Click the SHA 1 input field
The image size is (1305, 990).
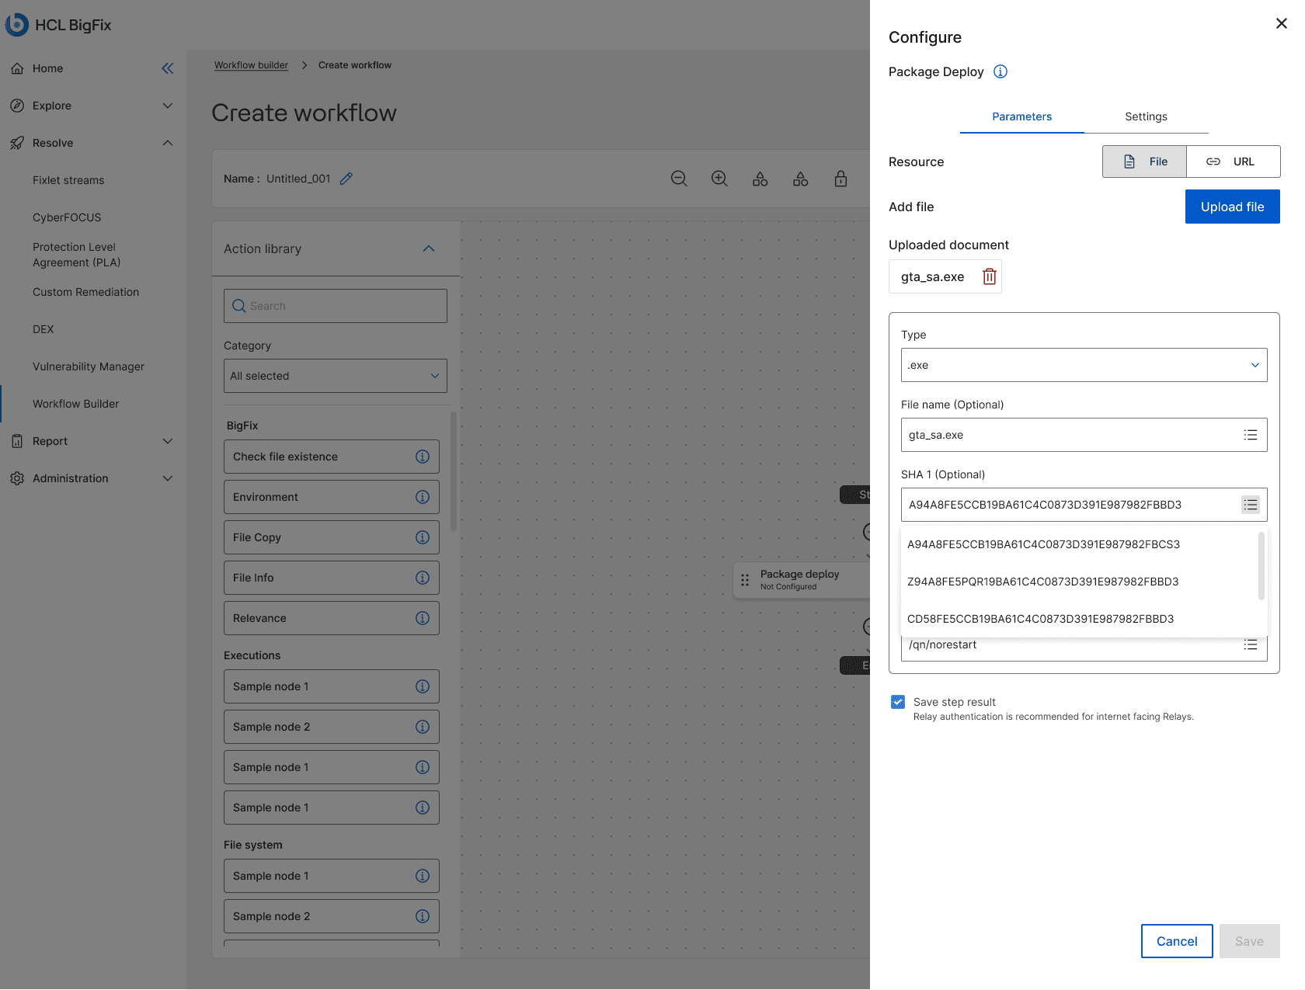pos(1084,505)
